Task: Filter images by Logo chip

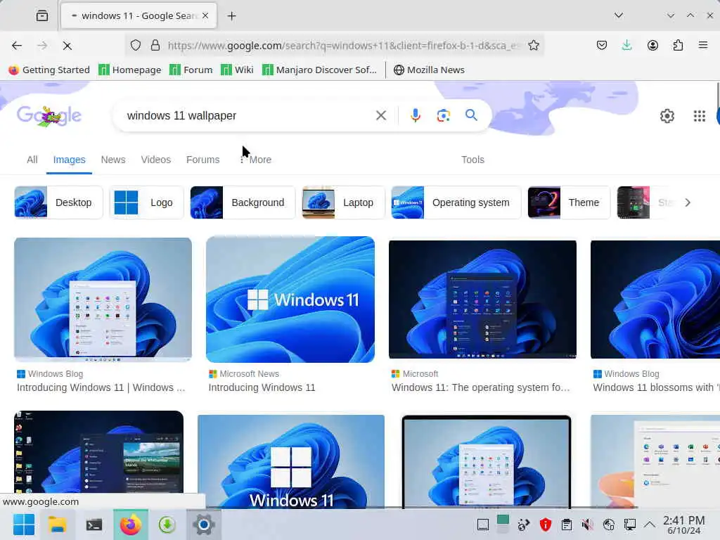Action: coord(146,202)
